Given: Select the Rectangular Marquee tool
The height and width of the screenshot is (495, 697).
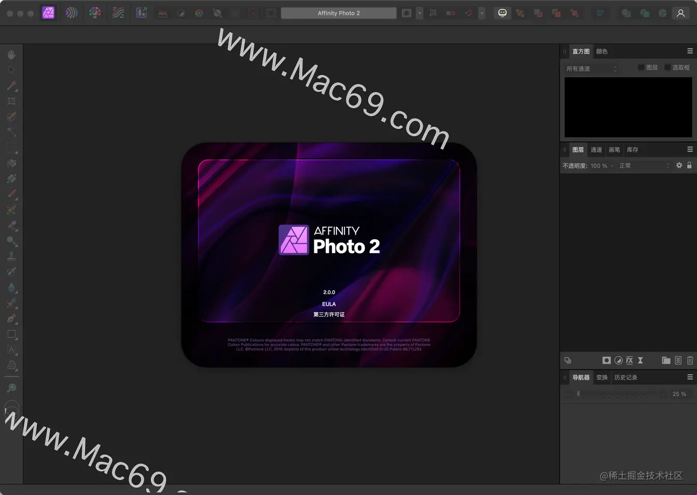Looking at the screenshot, I should click(x=11, y=148).
